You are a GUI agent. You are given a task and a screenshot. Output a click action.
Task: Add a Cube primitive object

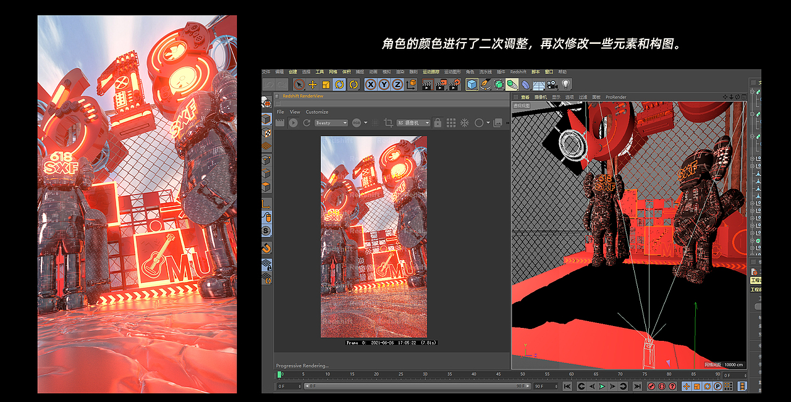pos(472,85)
